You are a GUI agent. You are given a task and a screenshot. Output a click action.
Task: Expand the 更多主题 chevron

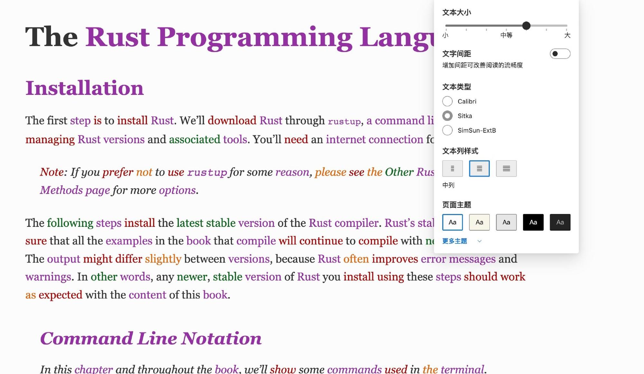coord(479,241)
